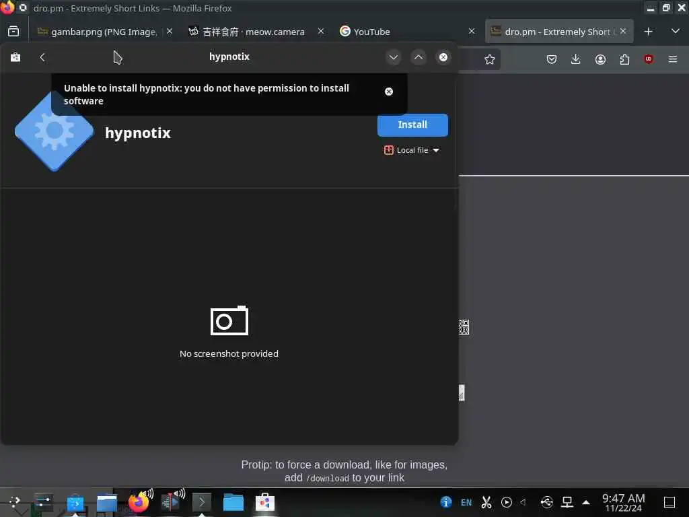Bookmark this page with the star

coord(490,59)
